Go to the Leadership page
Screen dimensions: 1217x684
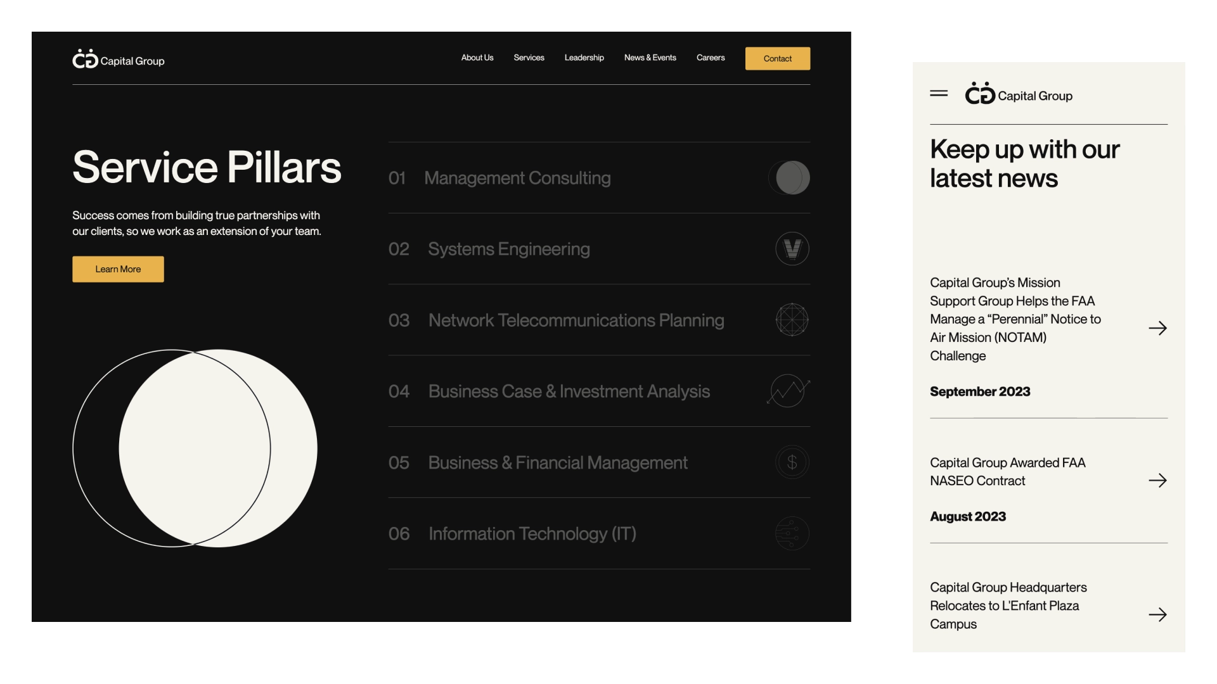[x=584, y=58]
